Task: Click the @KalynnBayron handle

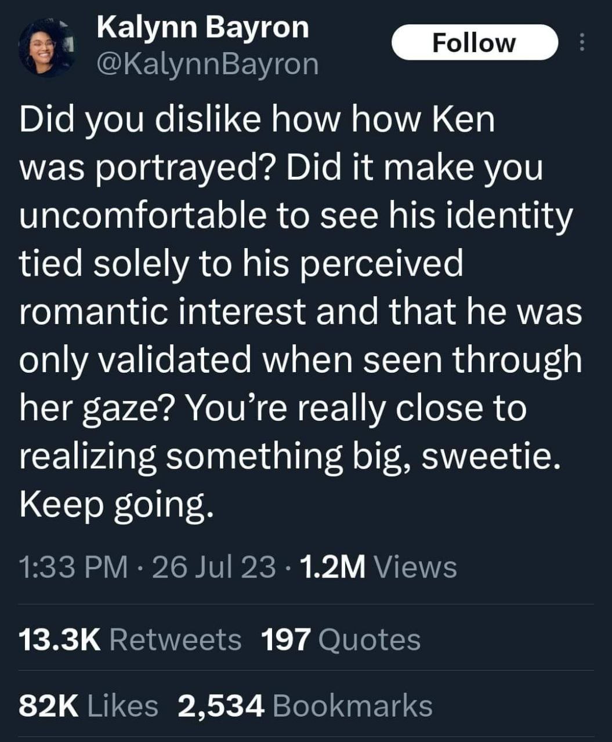Action: pos(207,64)
